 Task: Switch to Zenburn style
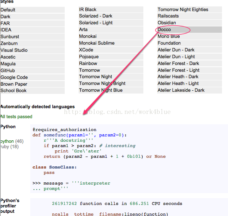(x=33, y=43)
